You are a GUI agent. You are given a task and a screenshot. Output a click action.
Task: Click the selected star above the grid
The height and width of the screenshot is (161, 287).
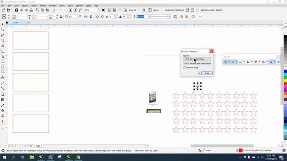[x=197, y=86]
